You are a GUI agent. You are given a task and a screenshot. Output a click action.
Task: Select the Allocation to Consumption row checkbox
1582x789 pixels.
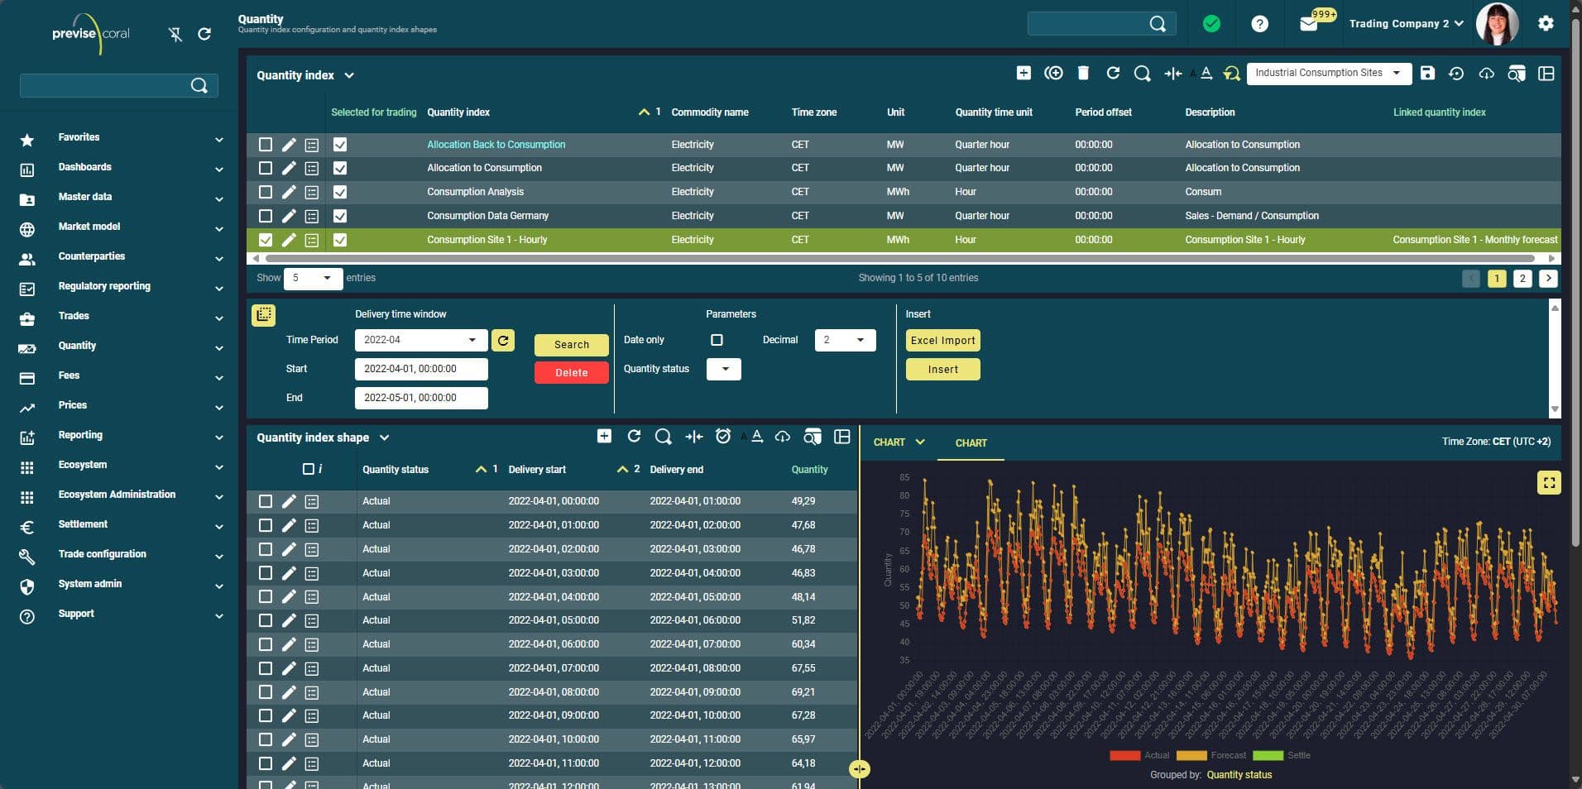click(266, 169)
